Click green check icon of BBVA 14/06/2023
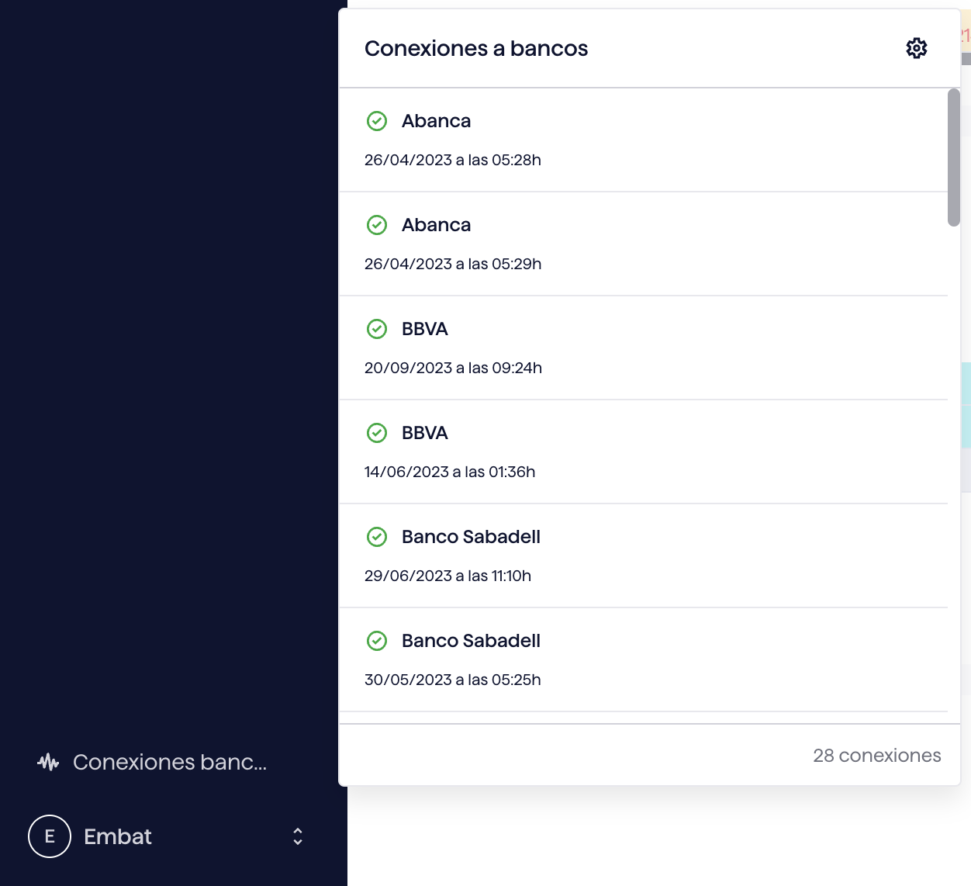971x886 pixels. point(377,433)
